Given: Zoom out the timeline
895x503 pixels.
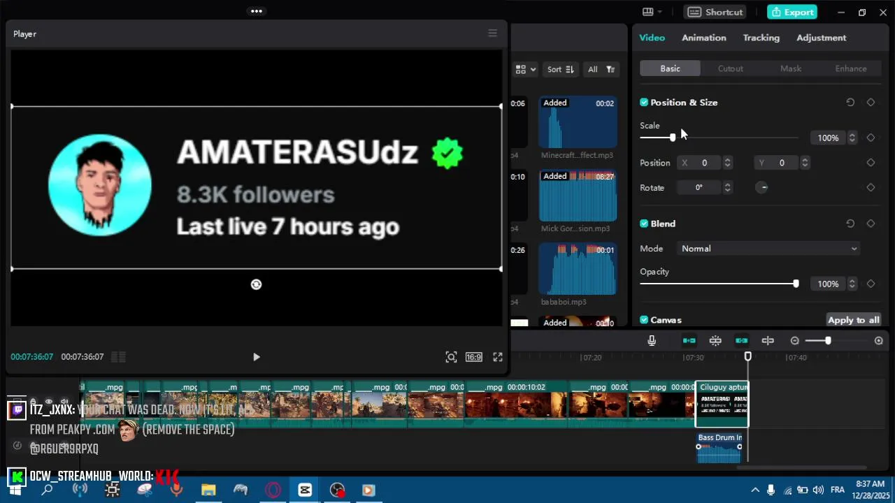Looking at the screenshot, I should (794, 341).
